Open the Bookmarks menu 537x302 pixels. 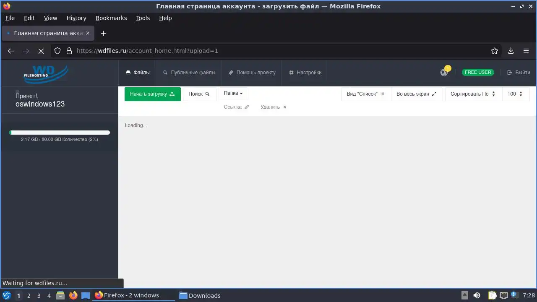click(x=111, y=18)
